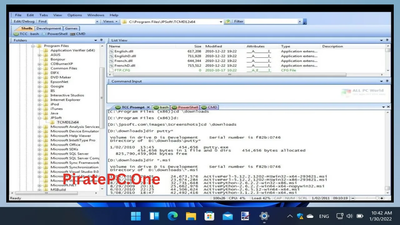
Task: Launch PowerShell from the shells toolbar
Action: (55, 34)
